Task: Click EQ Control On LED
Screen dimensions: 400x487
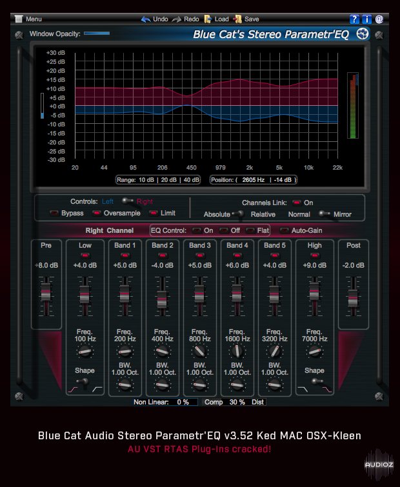Action: pos(197,230)
